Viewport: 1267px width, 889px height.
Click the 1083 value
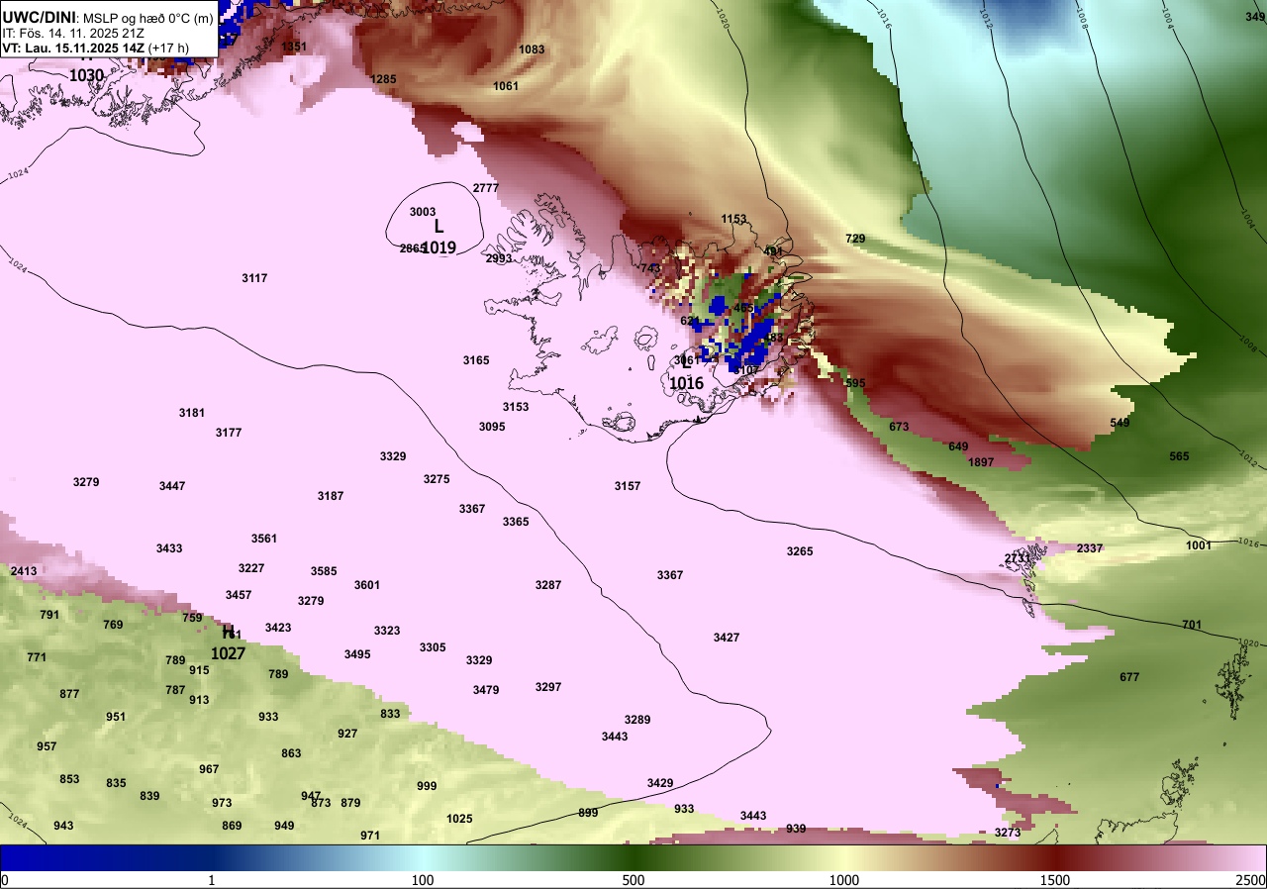click(532, 49)
